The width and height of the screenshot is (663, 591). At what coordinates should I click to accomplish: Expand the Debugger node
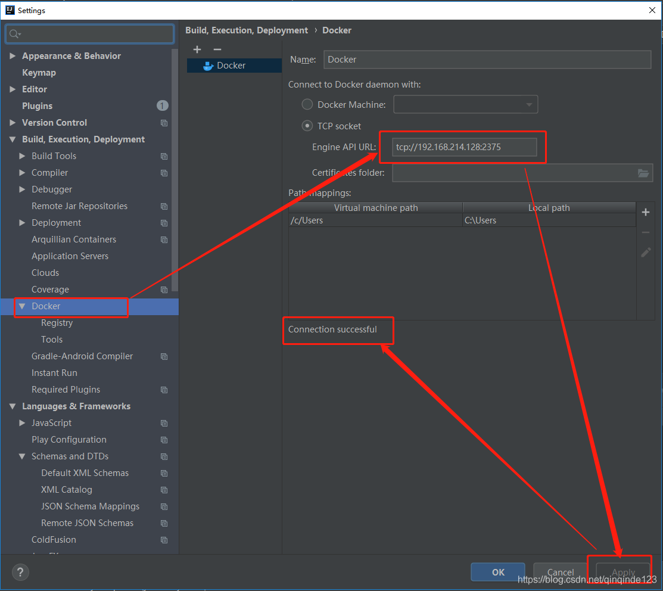coord(23,189)
